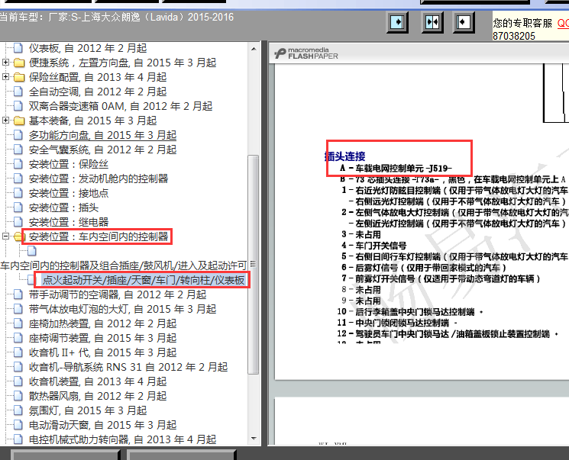Open 带手动调节的空调器 entry
Image resolution: width=569 pixels, height=460 pixels.
tap(118, 294)
